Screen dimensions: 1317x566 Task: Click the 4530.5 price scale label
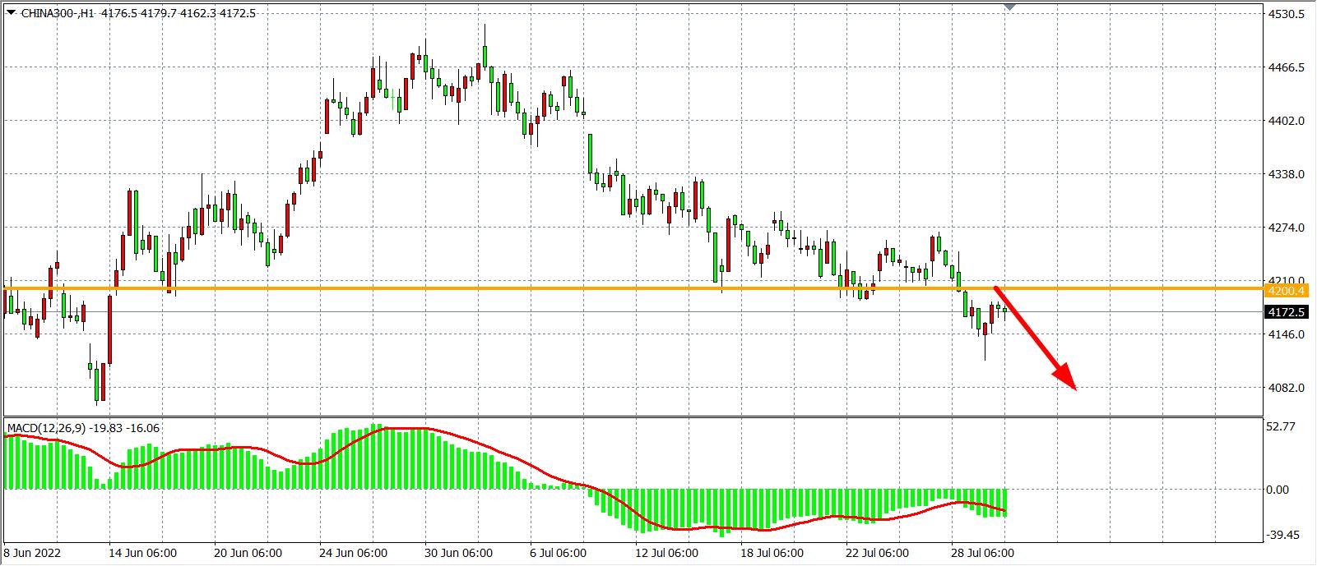1288,15
